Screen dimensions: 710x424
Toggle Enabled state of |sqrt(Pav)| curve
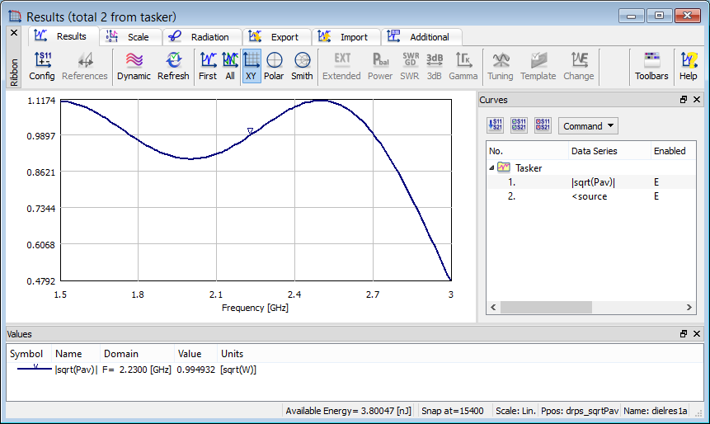pos(657,182)
